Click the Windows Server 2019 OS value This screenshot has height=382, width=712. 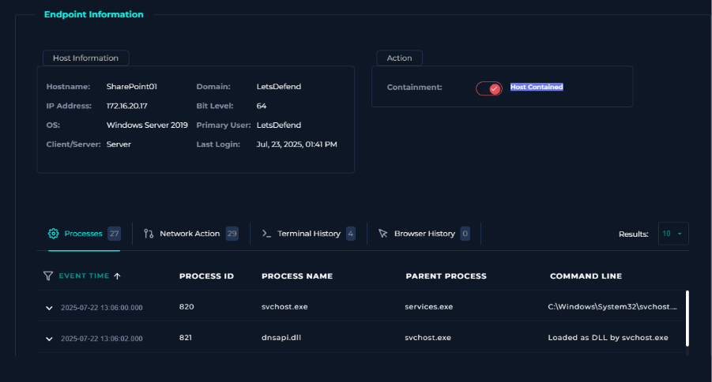(147, 125)
